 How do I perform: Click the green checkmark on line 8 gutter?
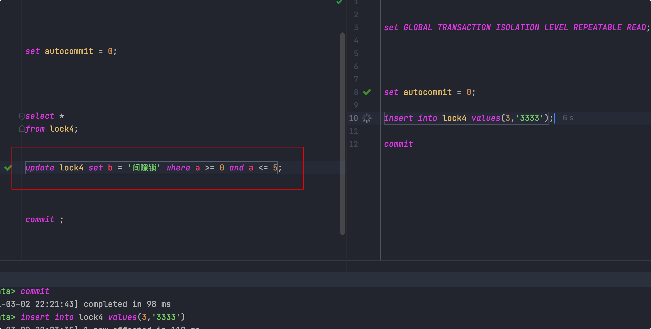click(x=367, y=92)
